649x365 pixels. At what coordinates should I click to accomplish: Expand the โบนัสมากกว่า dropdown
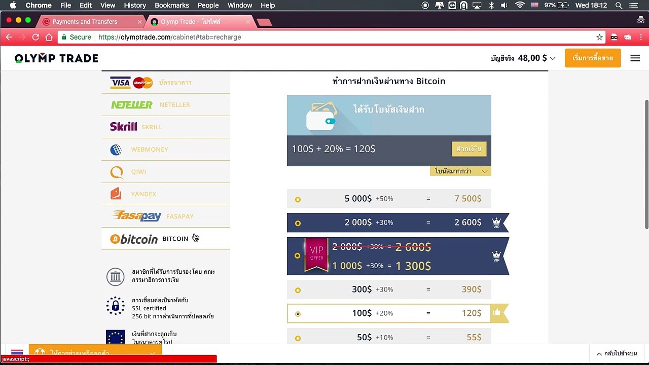pos(460,171)
